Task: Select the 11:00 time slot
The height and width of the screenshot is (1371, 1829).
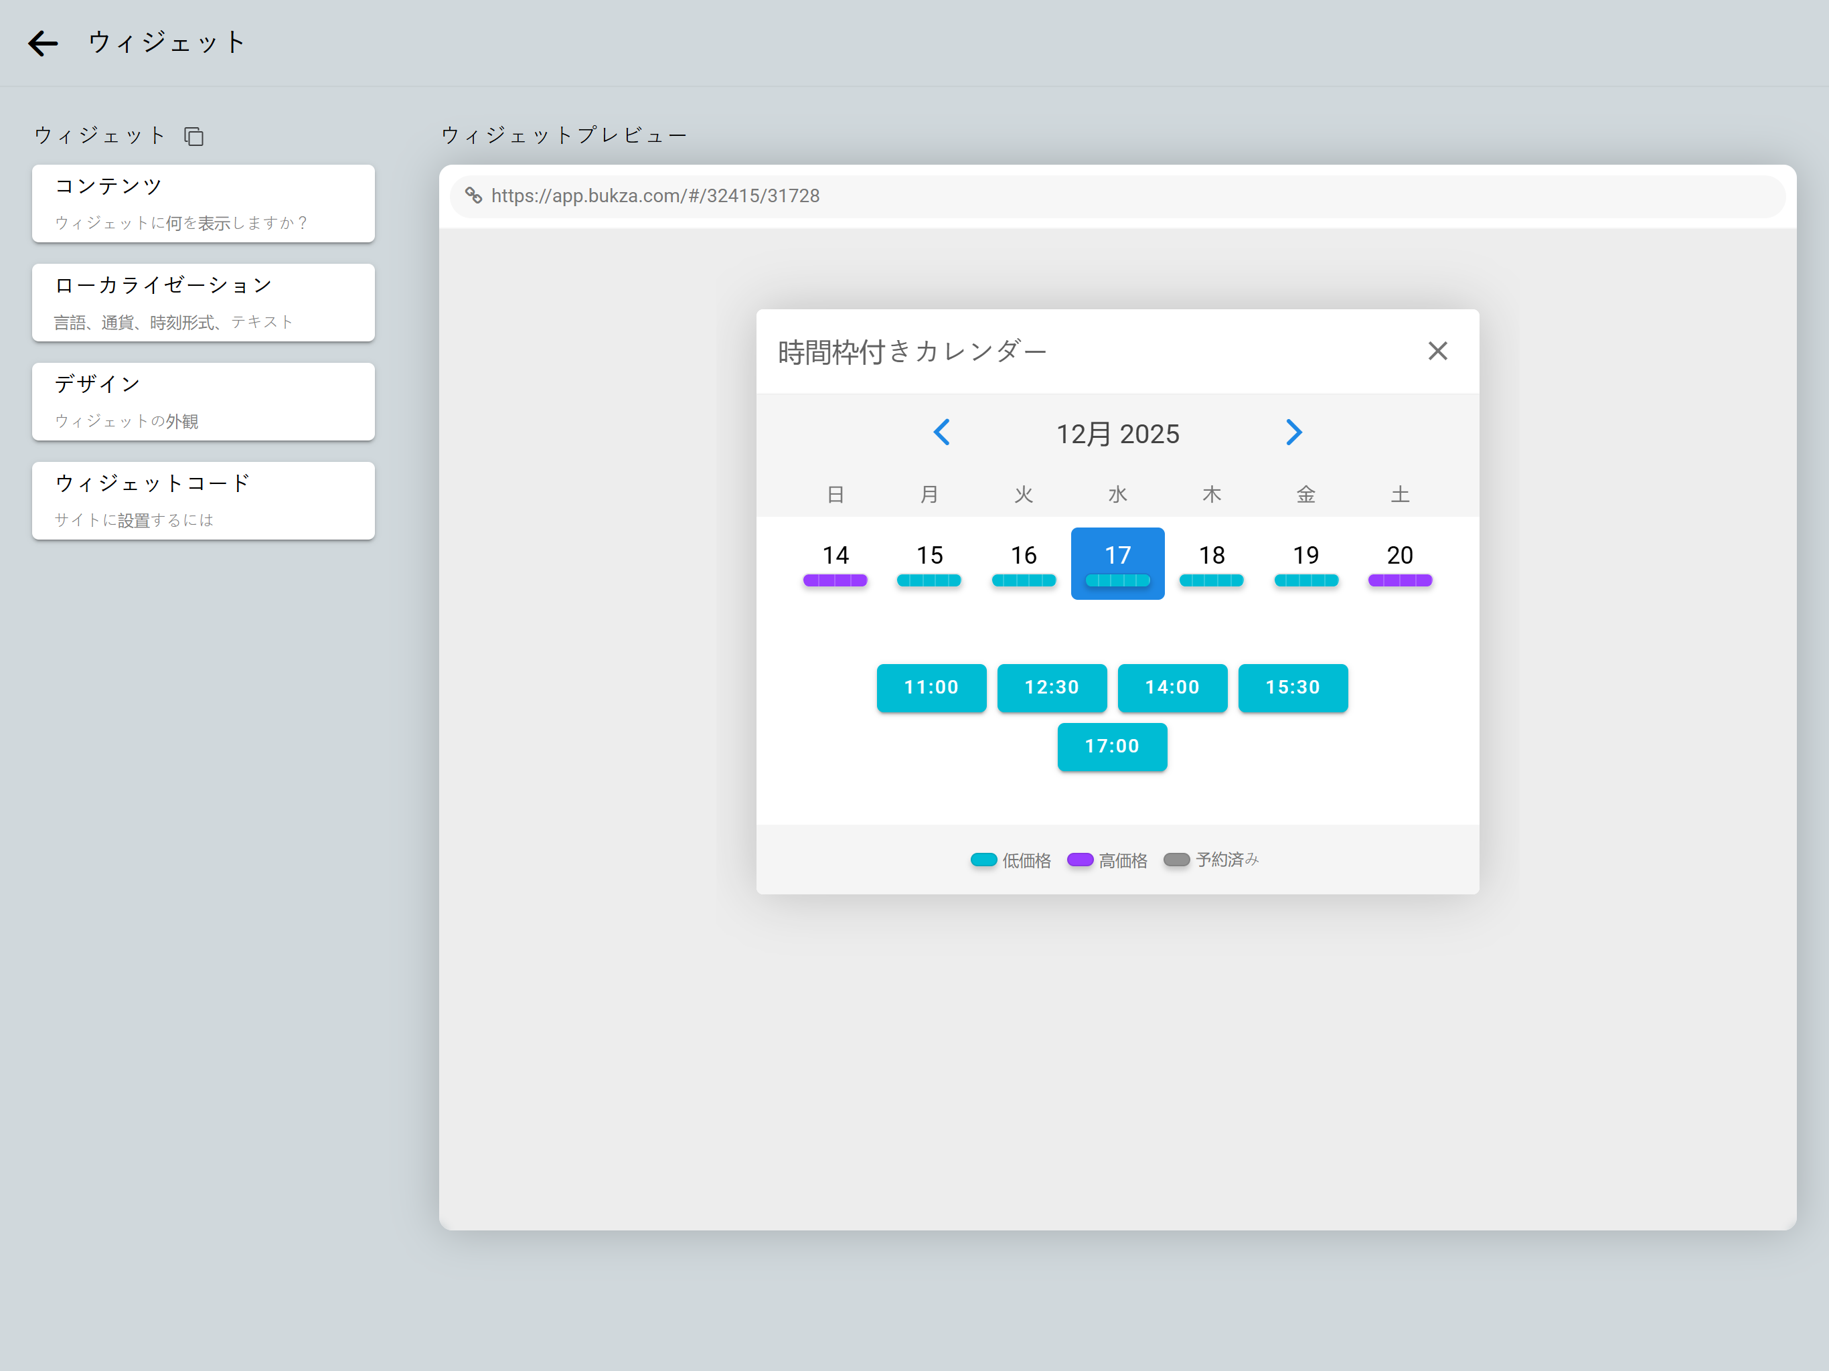Action: [x=931, y=687]
